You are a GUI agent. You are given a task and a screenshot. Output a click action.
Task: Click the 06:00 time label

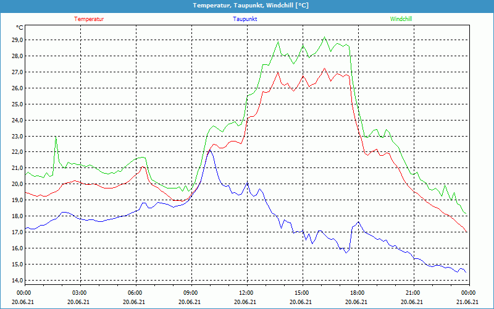[x=136, y=293]
